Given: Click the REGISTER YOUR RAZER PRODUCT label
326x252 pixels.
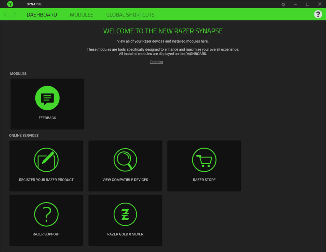Looking at the screenshot, I should point(46,180).
